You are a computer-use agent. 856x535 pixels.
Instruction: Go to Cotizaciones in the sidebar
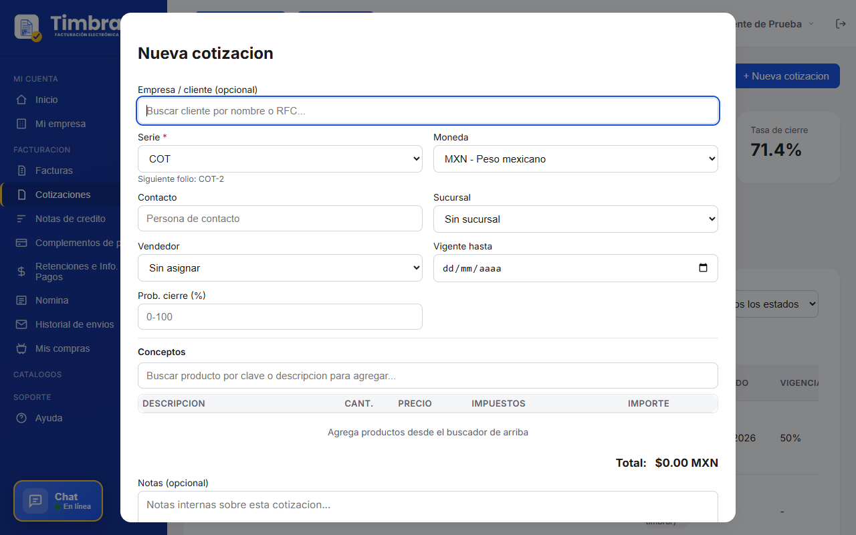tap(63, 195)
